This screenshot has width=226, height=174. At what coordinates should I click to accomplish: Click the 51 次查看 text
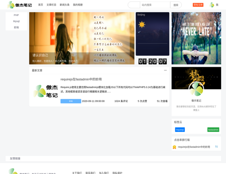click(162, 101)
